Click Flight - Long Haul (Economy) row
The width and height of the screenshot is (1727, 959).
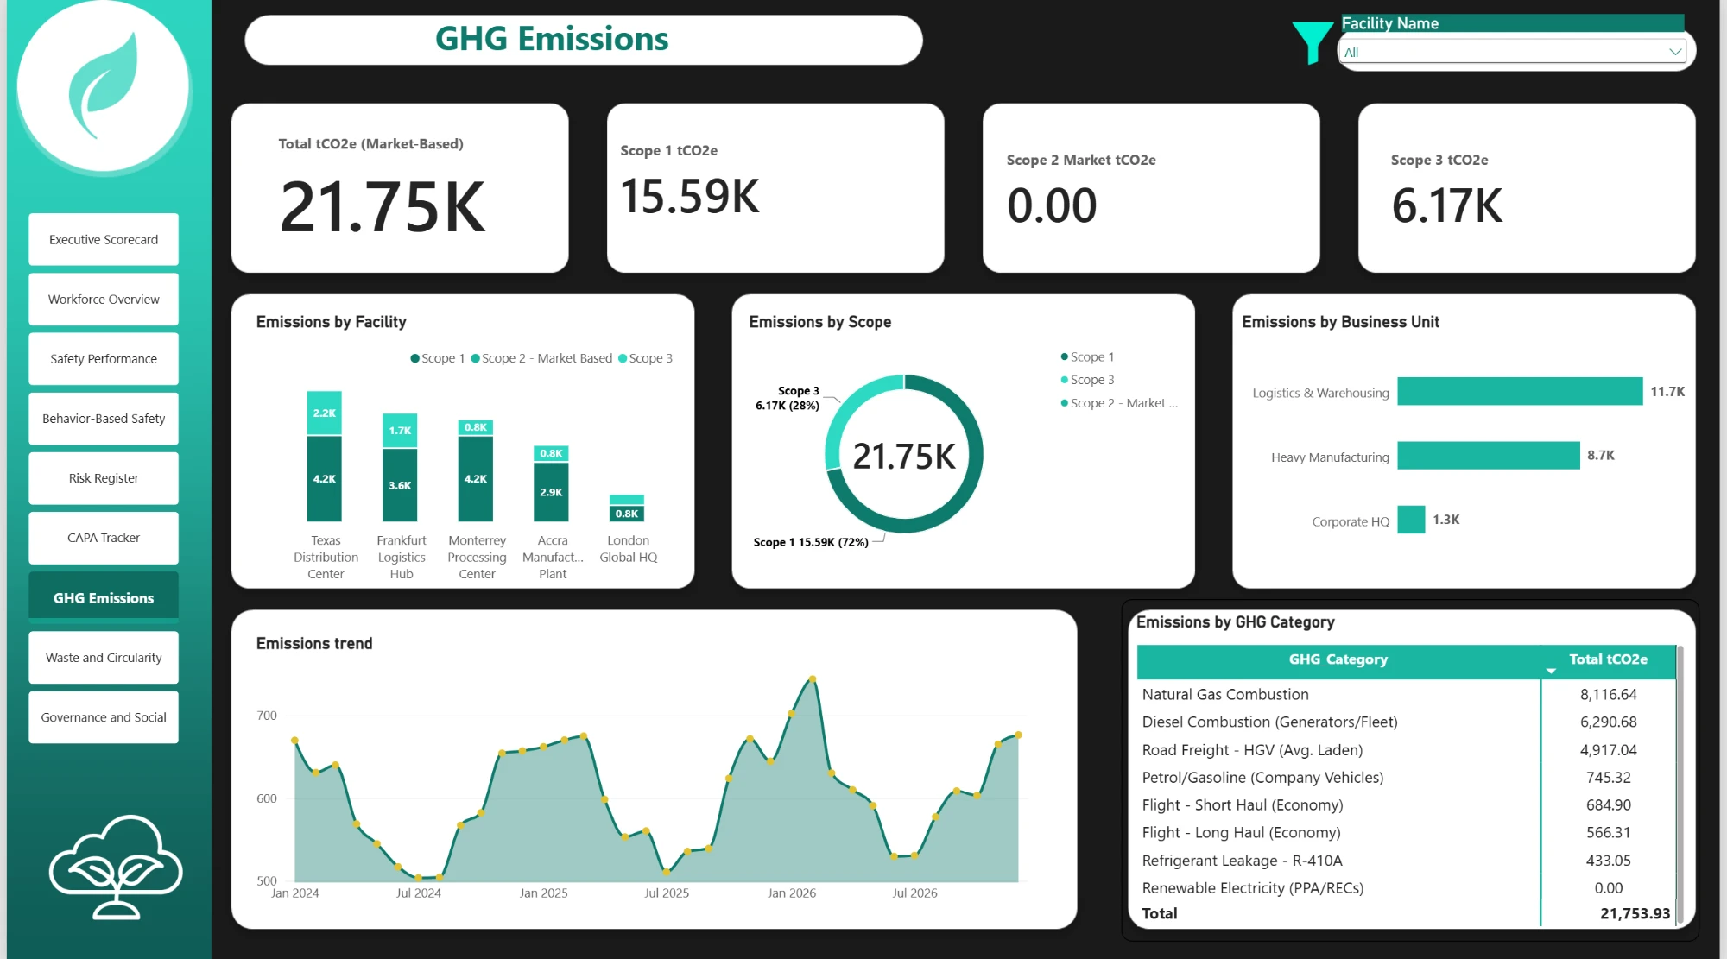(x=1406, y=832)
